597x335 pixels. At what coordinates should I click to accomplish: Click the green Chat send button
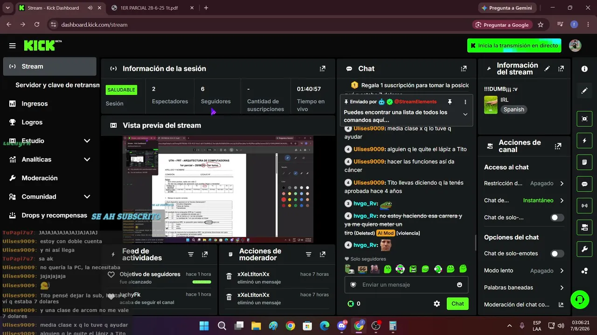tap(458, 304)
